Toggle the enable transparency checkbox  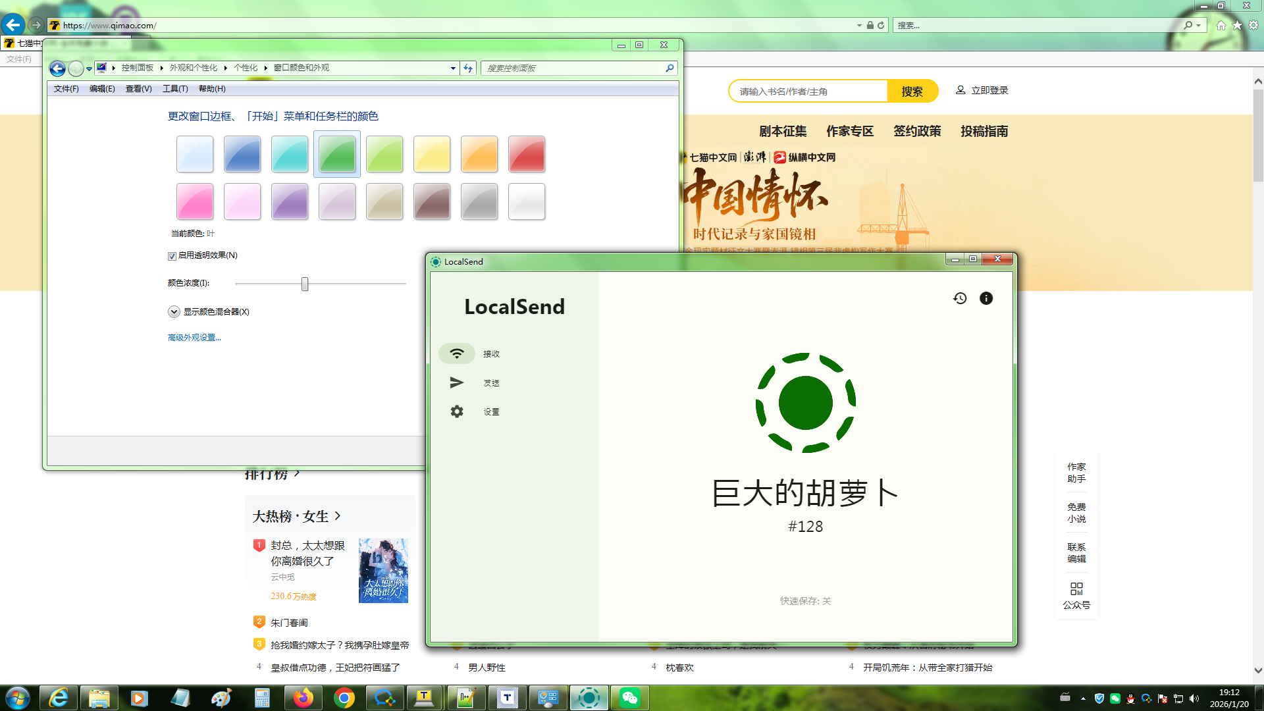coord(172,256)
